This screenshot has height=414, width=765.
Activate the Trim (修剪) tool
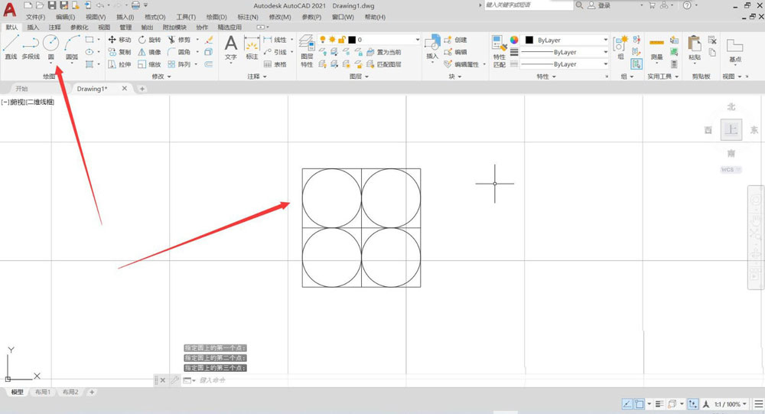pyautogui.click(x=179, y=40)
